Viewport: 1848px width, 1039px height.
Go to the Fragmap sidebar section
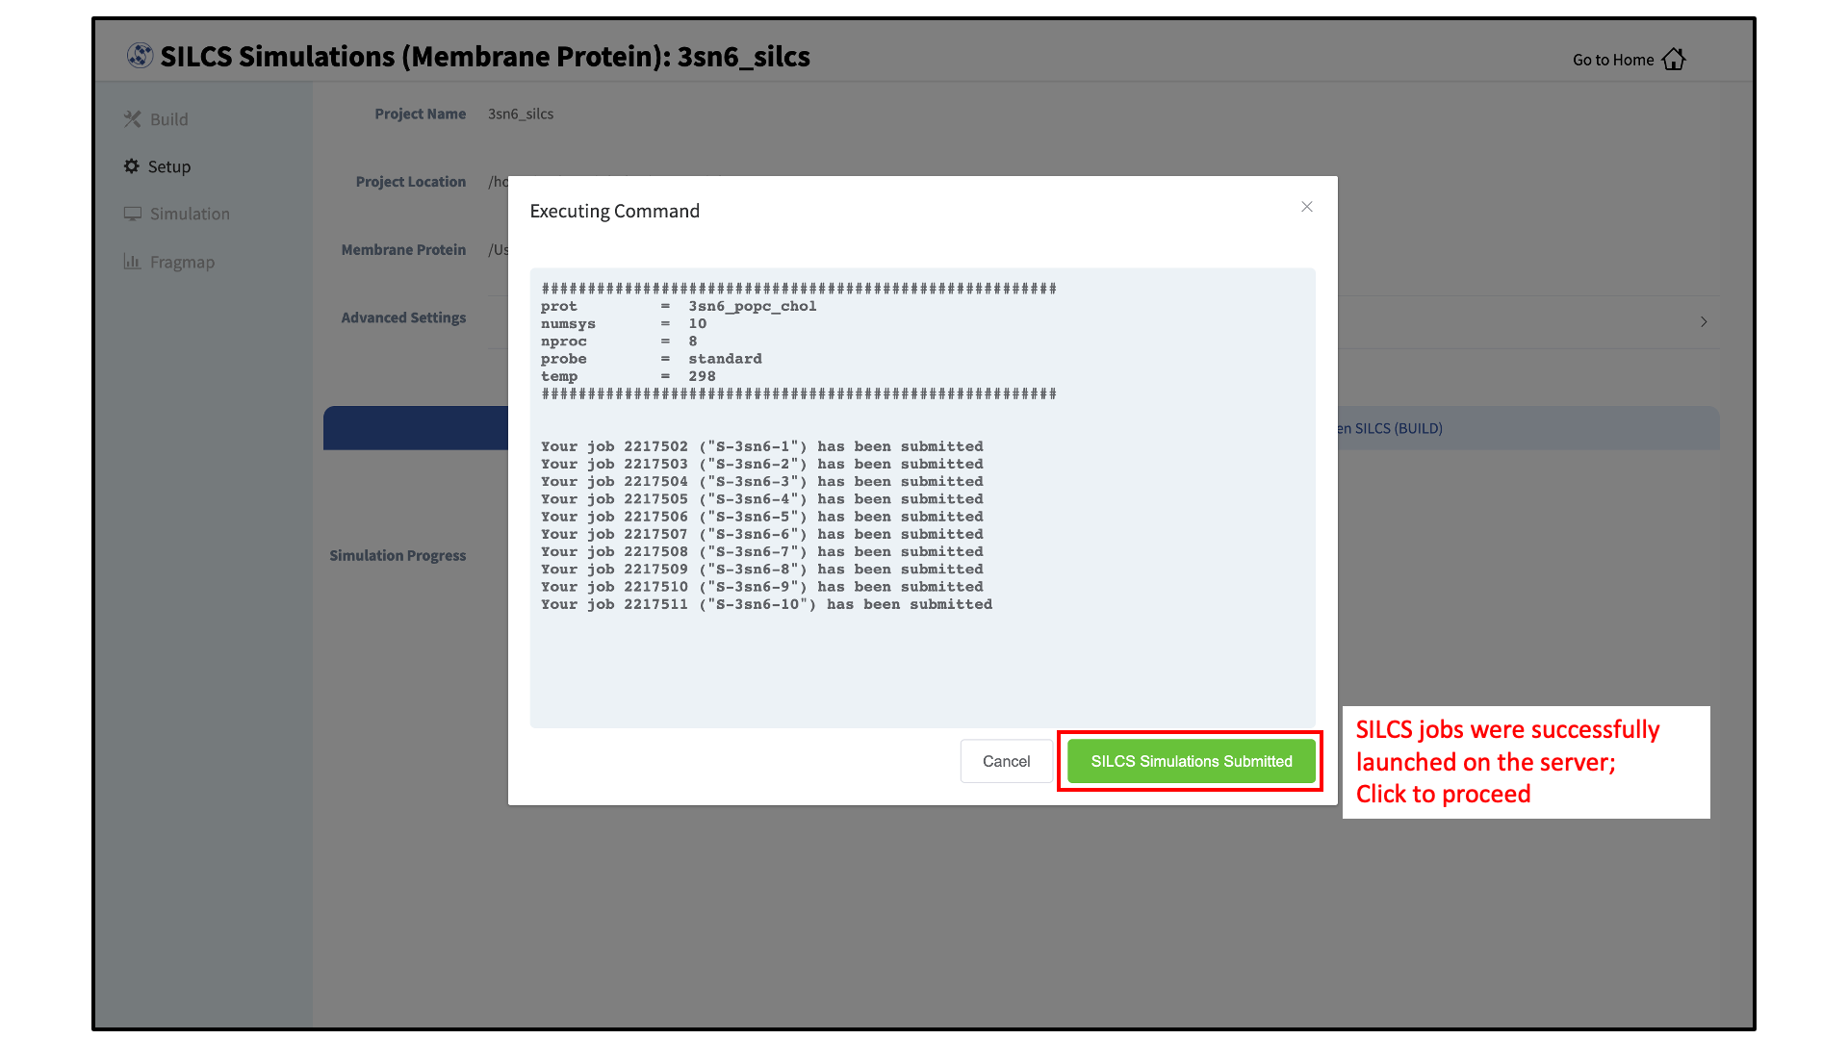169,262
